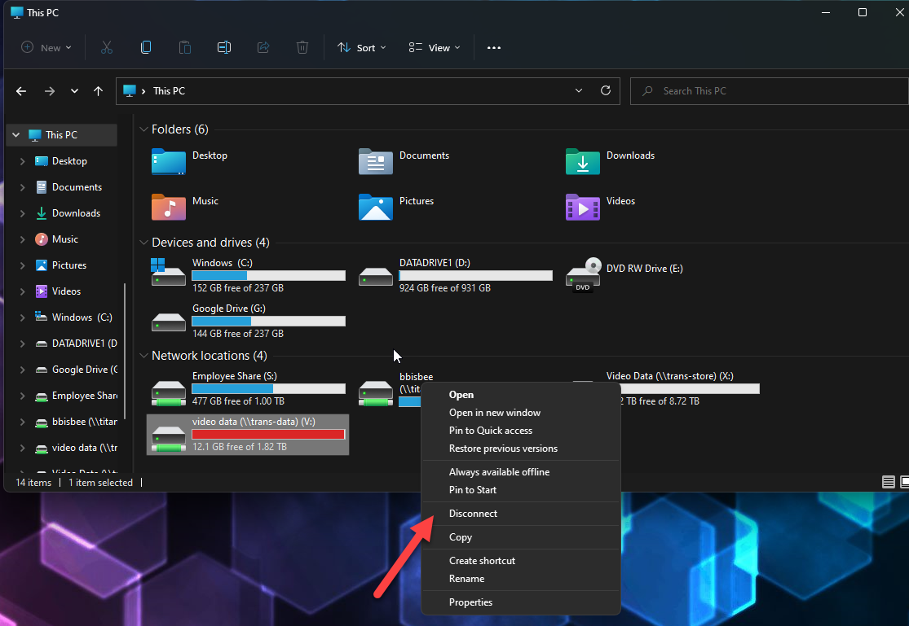Click the New button
The width and height of the screenshot is (909, 626).
(x=45, y=47)
